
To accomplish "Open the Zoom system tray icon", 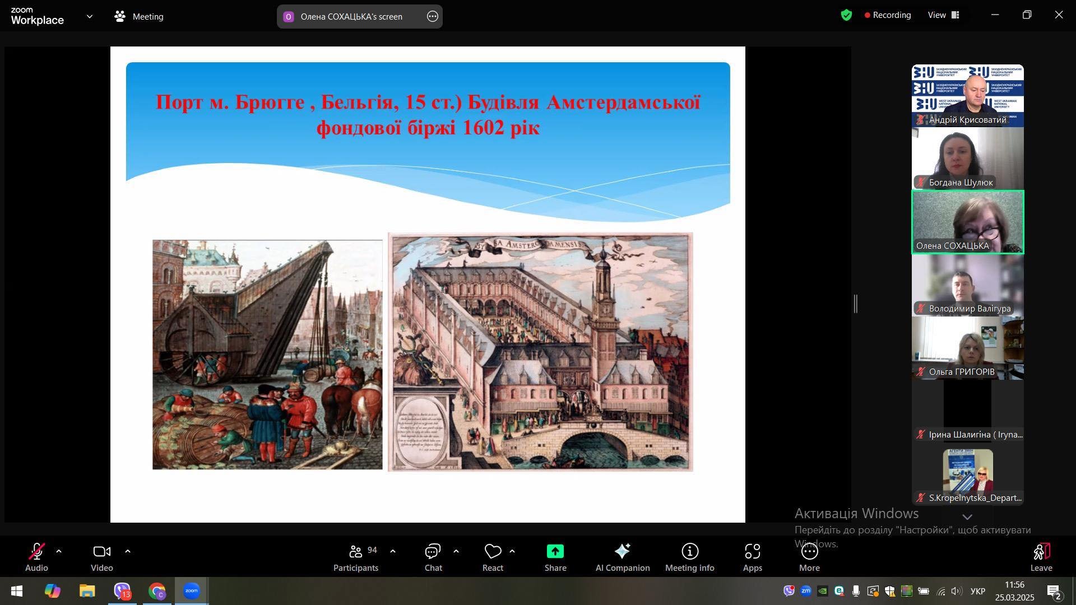I will click(806, 590).
